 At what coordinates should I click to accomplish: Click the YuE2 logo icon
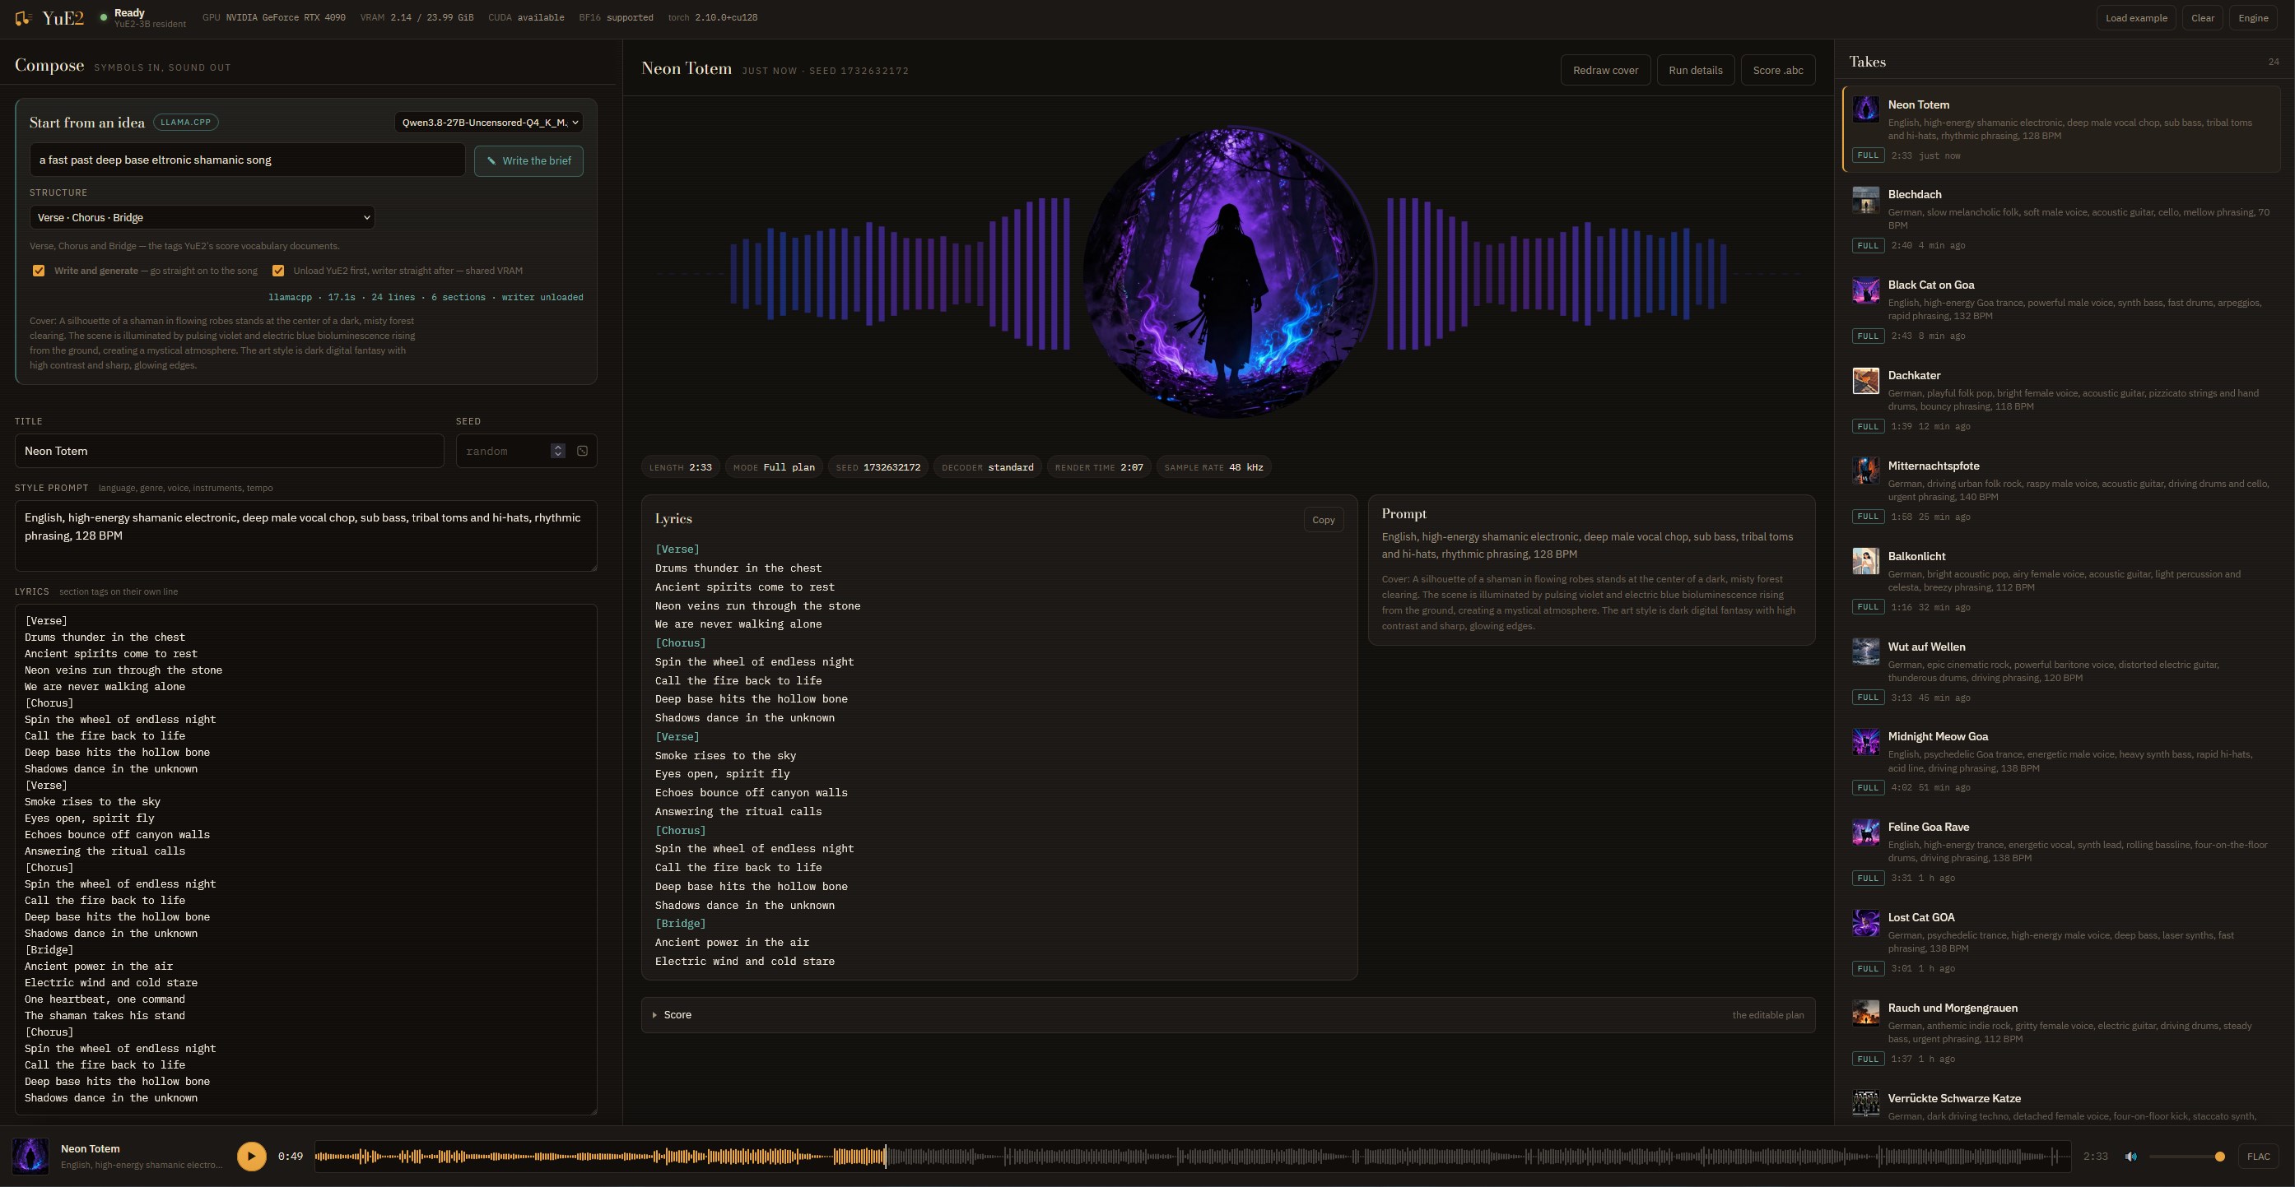pyautogui.click(x=23, y=18)
